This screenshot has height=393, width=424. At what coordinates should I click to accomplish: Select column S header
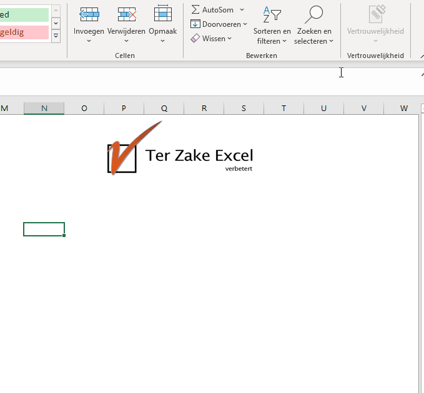(244, 109)
